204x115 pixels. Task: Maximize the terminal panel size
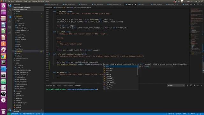coord(198,85)
